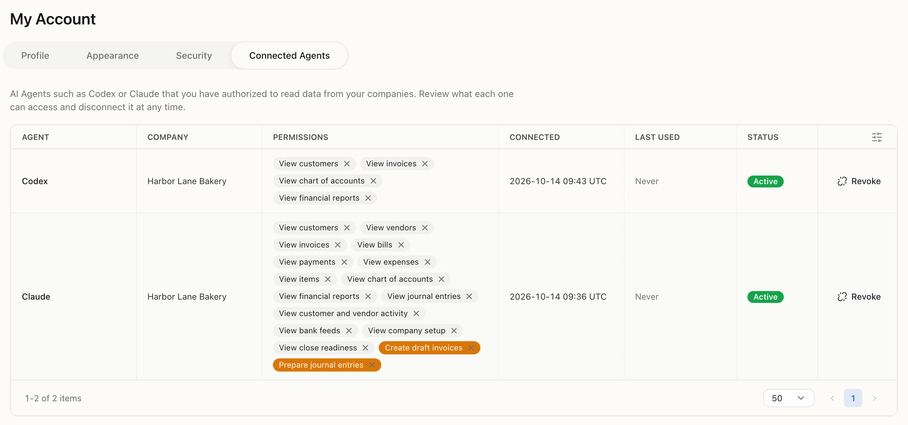Click connected date 2026-10-14 09:36 UTC
This screenshot has width=908, height=425.
[x=558, y=297]
